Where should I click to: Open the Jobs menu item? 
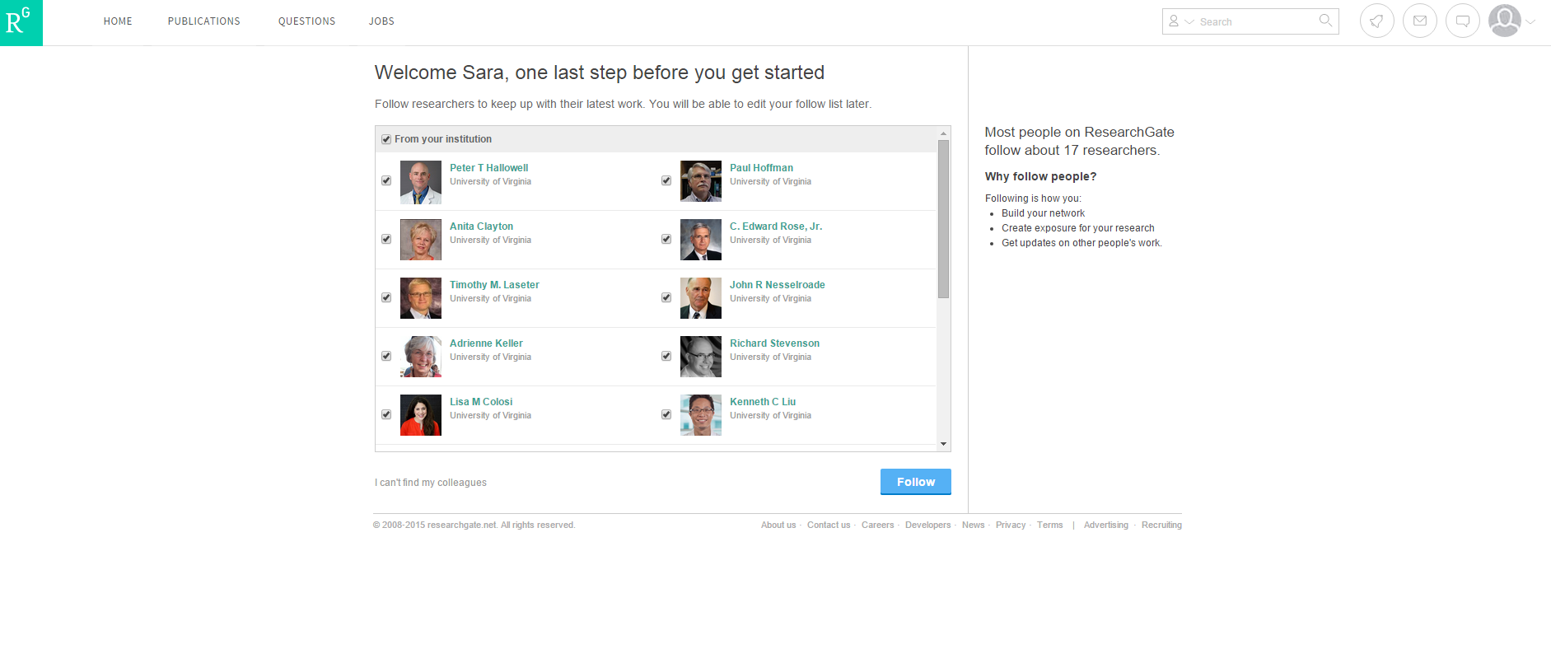click(x=381, y=21)
